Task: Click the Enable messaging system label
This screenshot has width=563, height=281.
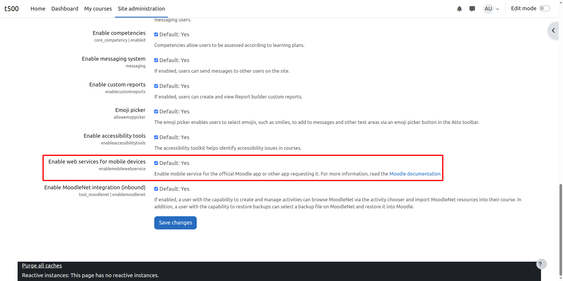Action: [113, 59]
